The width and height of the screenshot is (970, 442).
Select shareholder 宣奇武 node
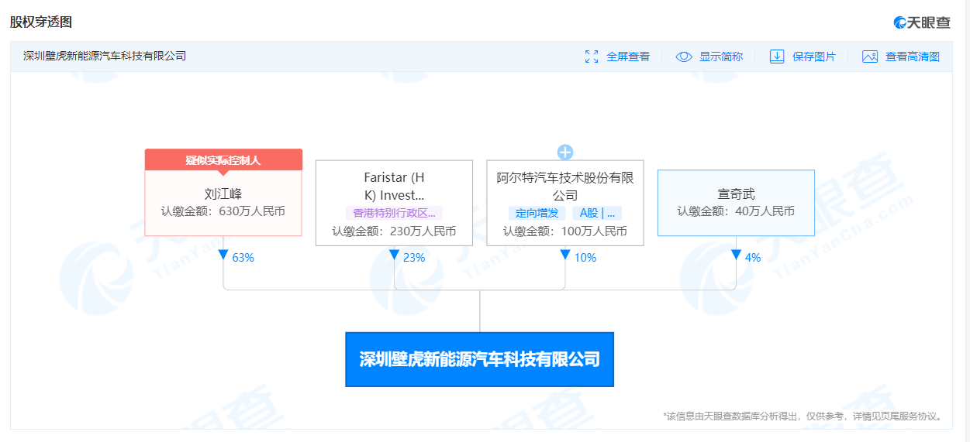pos(736,203)
